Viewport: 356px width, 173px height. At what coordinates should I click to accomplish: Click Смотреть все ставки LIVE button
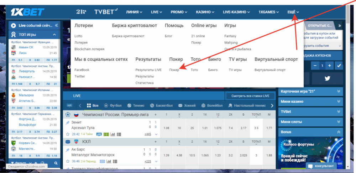click(x=250, y=96)
